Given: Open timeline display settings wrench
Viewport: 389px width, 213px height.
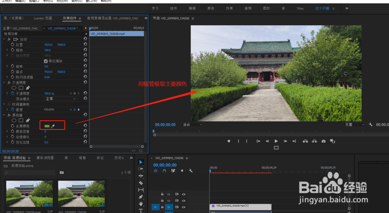Looking at the screenshot, I should pos(191,171).
